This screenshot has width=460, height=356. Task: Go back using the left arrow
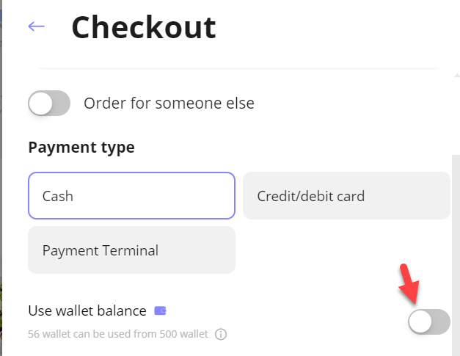tap(36, 26)
